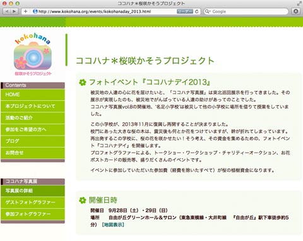
Task: Click the window title ココハナ＊桜咲かそうプロジェクト
Action: point(151,3)
